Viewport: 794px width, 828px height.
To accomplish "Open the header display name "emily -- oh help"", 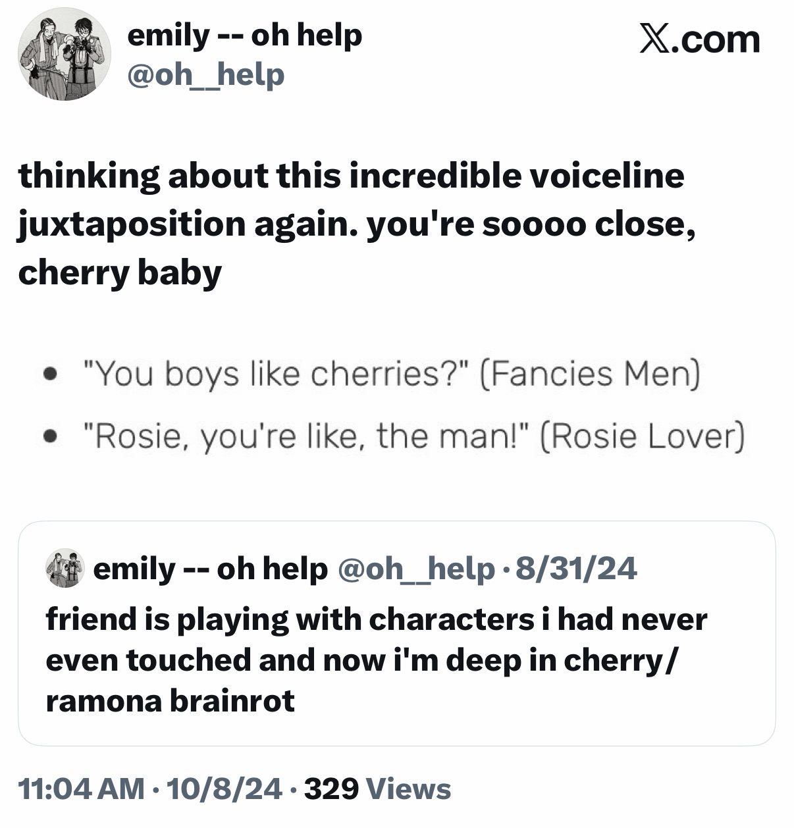I will [244, 35].
